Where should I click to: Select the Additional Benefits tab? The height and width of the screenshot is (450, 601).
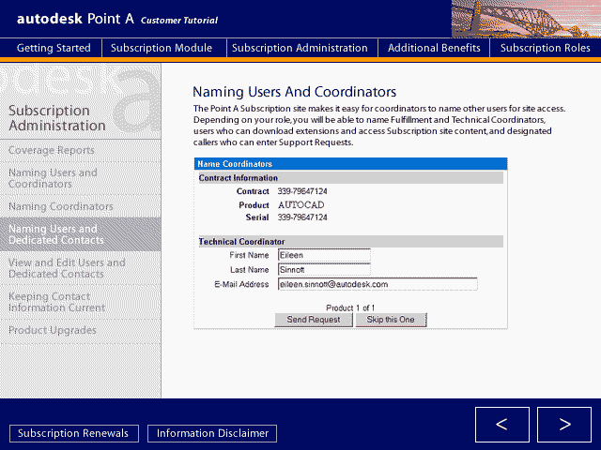434,48
